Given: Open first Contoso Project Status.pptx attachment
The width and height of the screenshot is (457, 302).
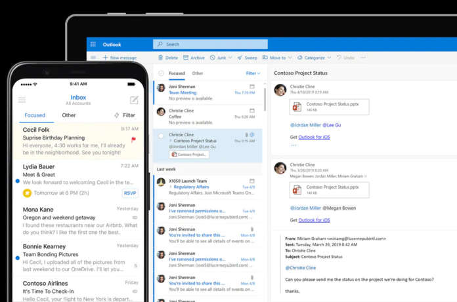Looking at the screenshot, I should pyautogui.click(x=330, y=107).
